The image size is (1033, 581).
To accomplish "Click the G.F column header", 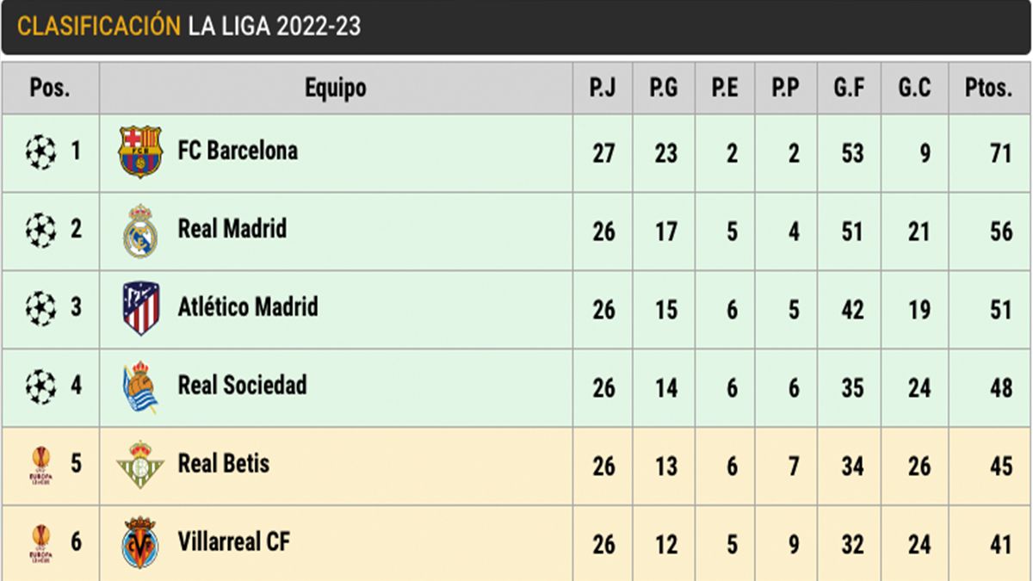I will tap(849, 88).
